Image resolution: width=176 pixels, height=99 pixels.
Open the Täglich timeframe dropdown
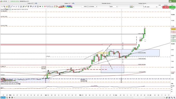click(113, 6)
